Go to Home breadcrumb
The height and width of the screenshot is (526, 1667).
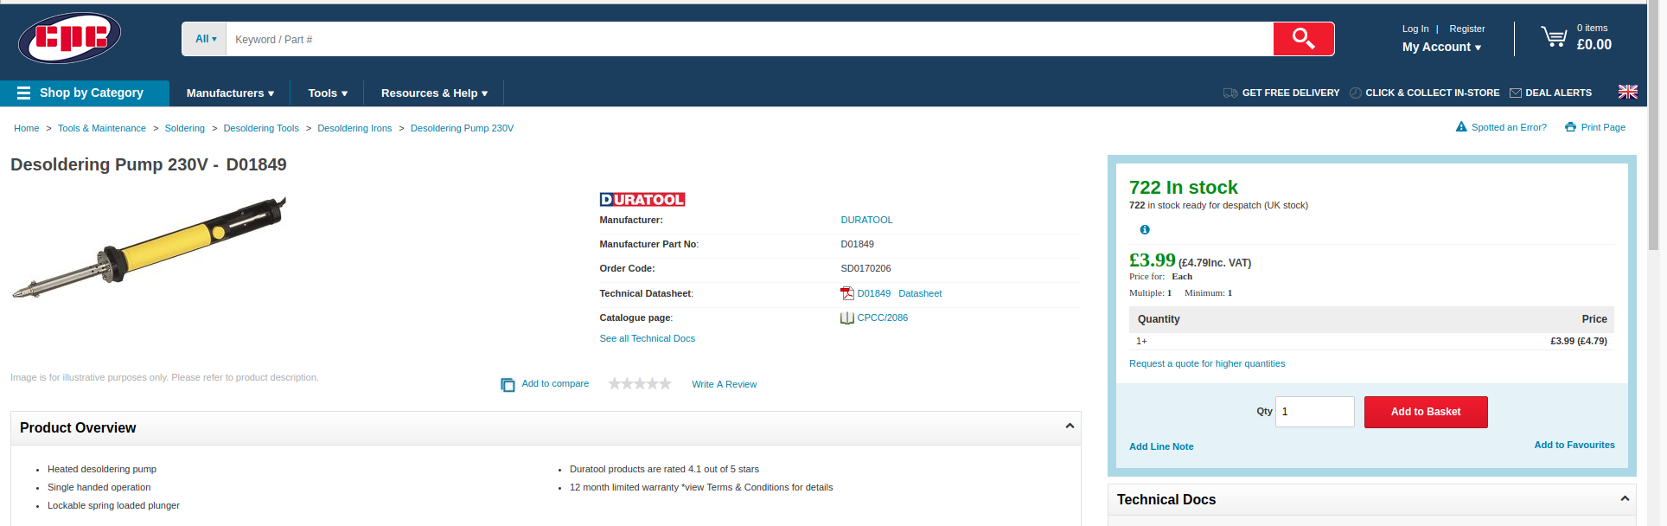(x=27, y=128)
